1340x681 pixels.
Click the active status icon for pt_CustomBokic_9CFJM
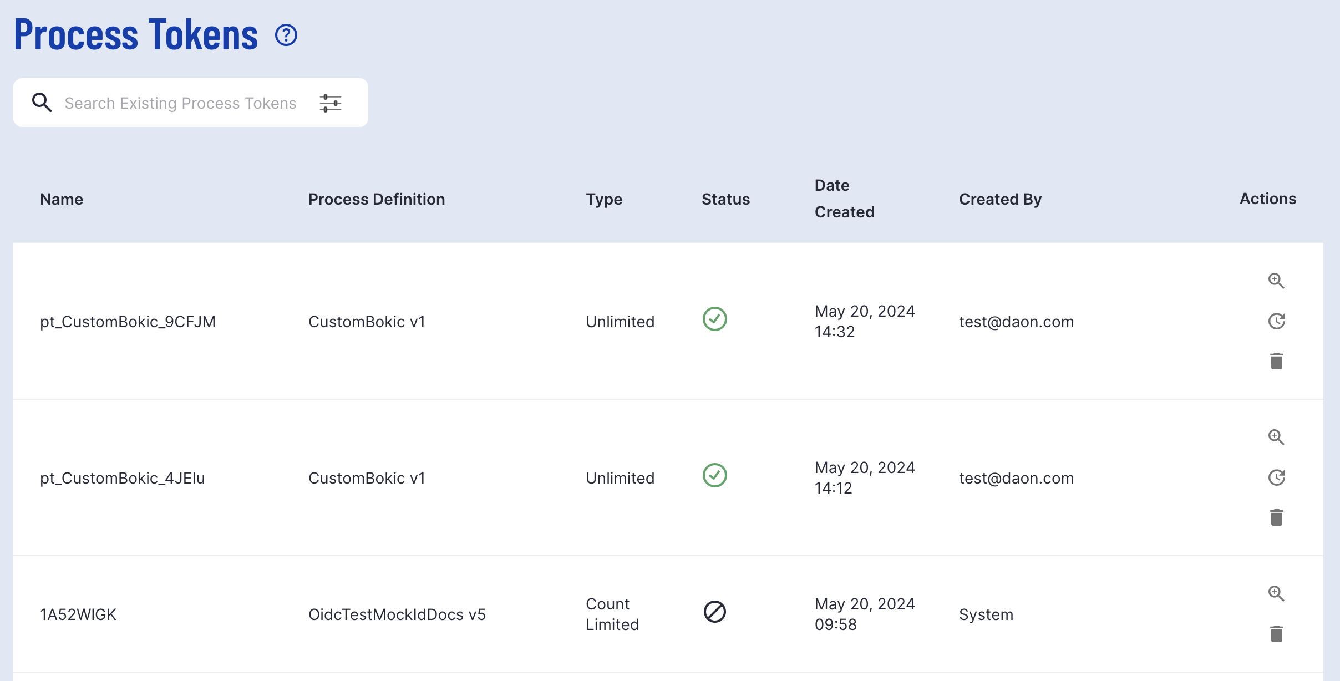715,319
